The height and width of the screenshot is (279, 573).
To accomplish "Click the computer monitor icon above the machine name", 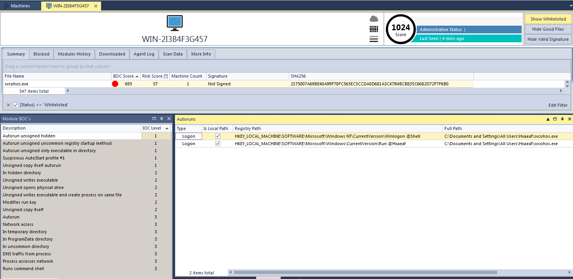I will coord(175,23).
